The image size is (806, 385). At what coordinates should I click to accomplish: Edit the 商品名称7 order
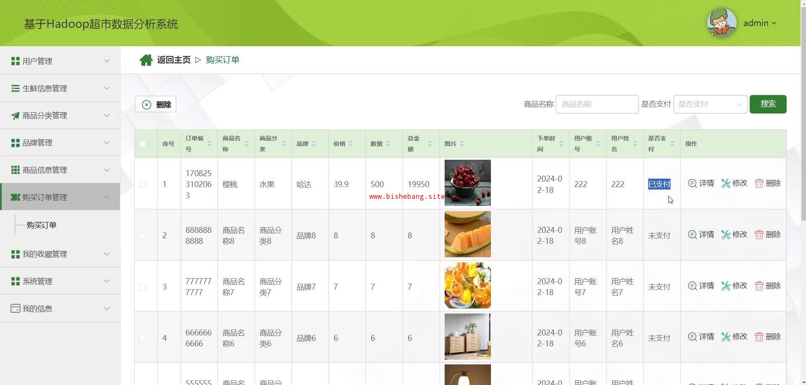[x=734, y=286]
